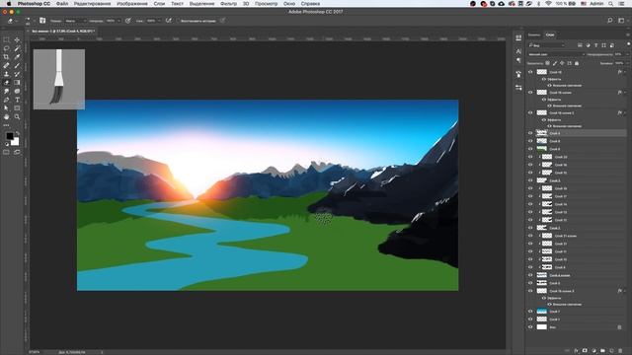Open the layer opacity slider dropdown
Screen dimensions: 632x355
[627, 54]
